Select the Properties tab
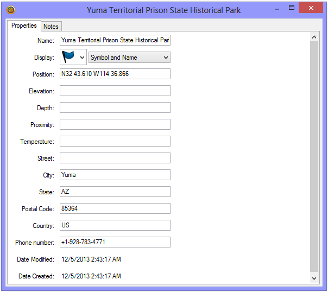Screen dimensions: 328x292 point(24,26)
